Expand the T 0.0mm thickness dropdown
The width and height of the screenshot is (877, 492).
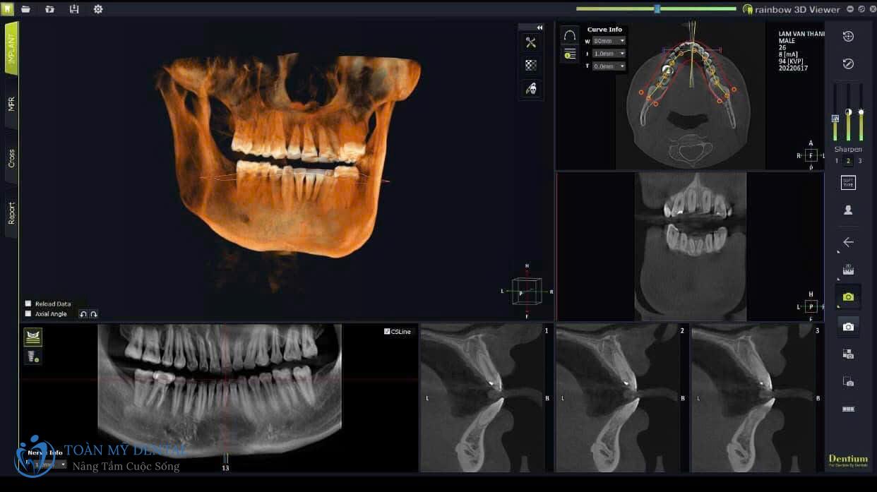tap(609, 66)
